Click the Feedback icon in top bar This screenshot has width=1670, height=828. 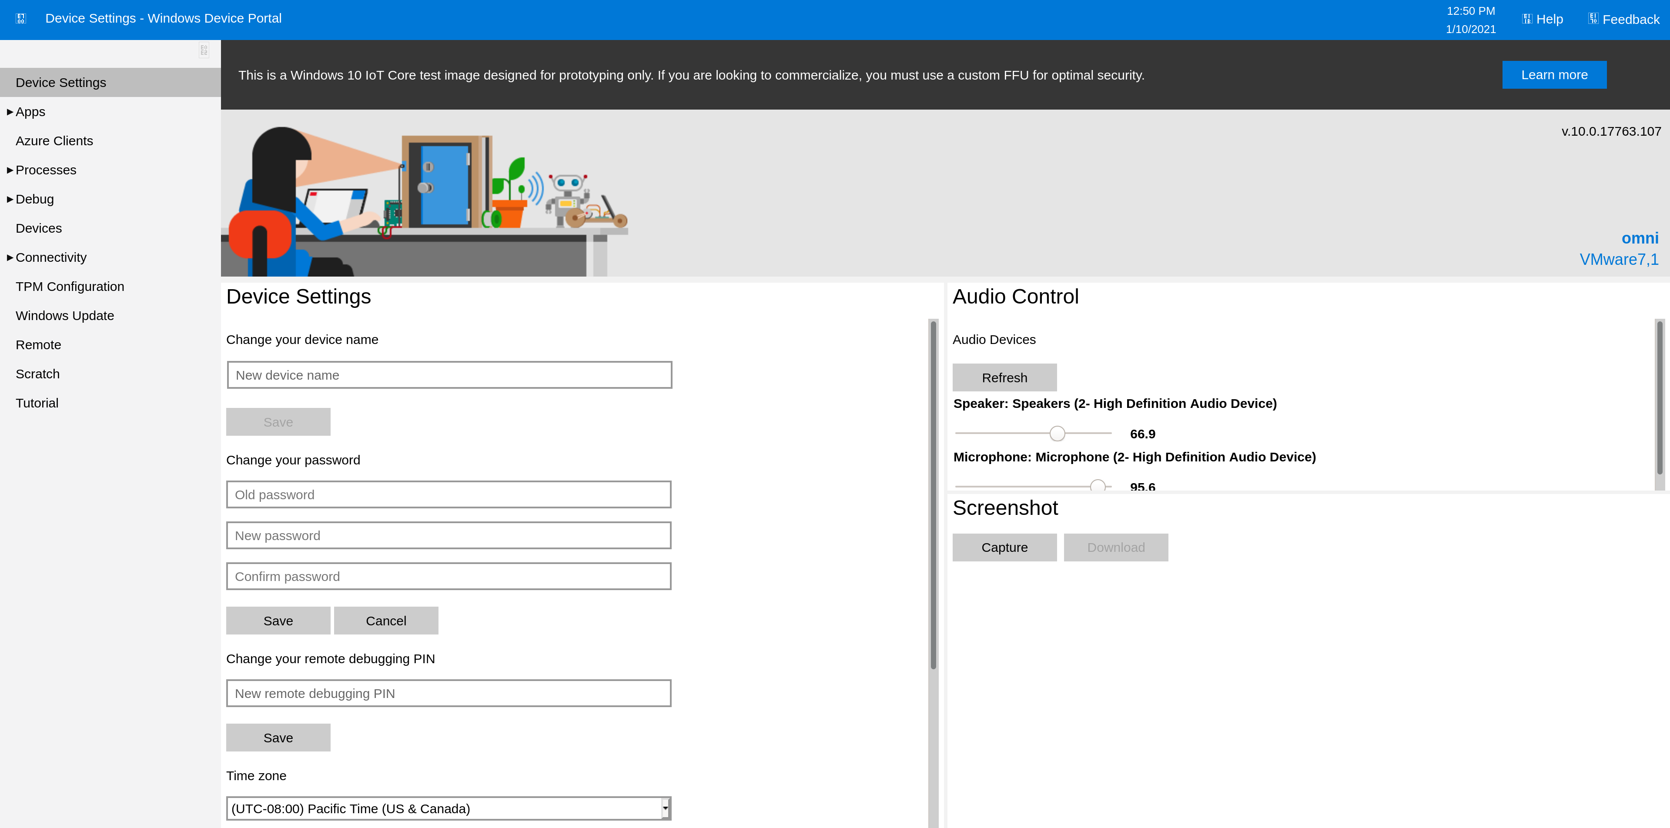point(1593,19)
